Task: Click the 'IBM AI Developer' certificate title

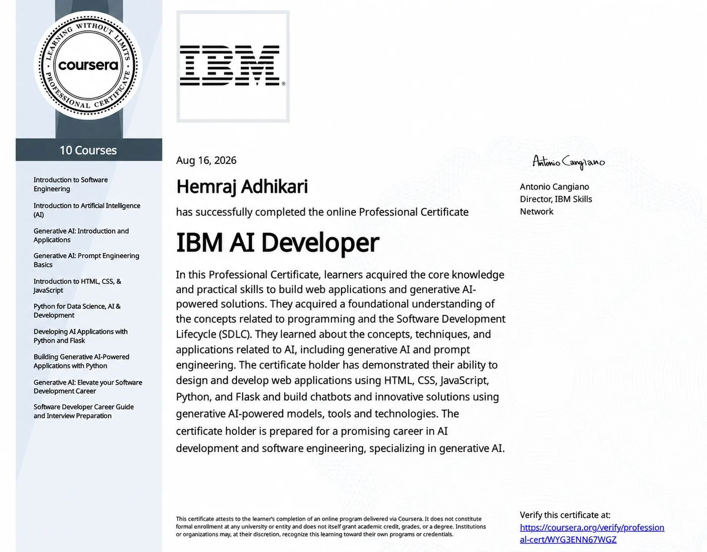Action: pyautogui.click(x=277, y=243)
